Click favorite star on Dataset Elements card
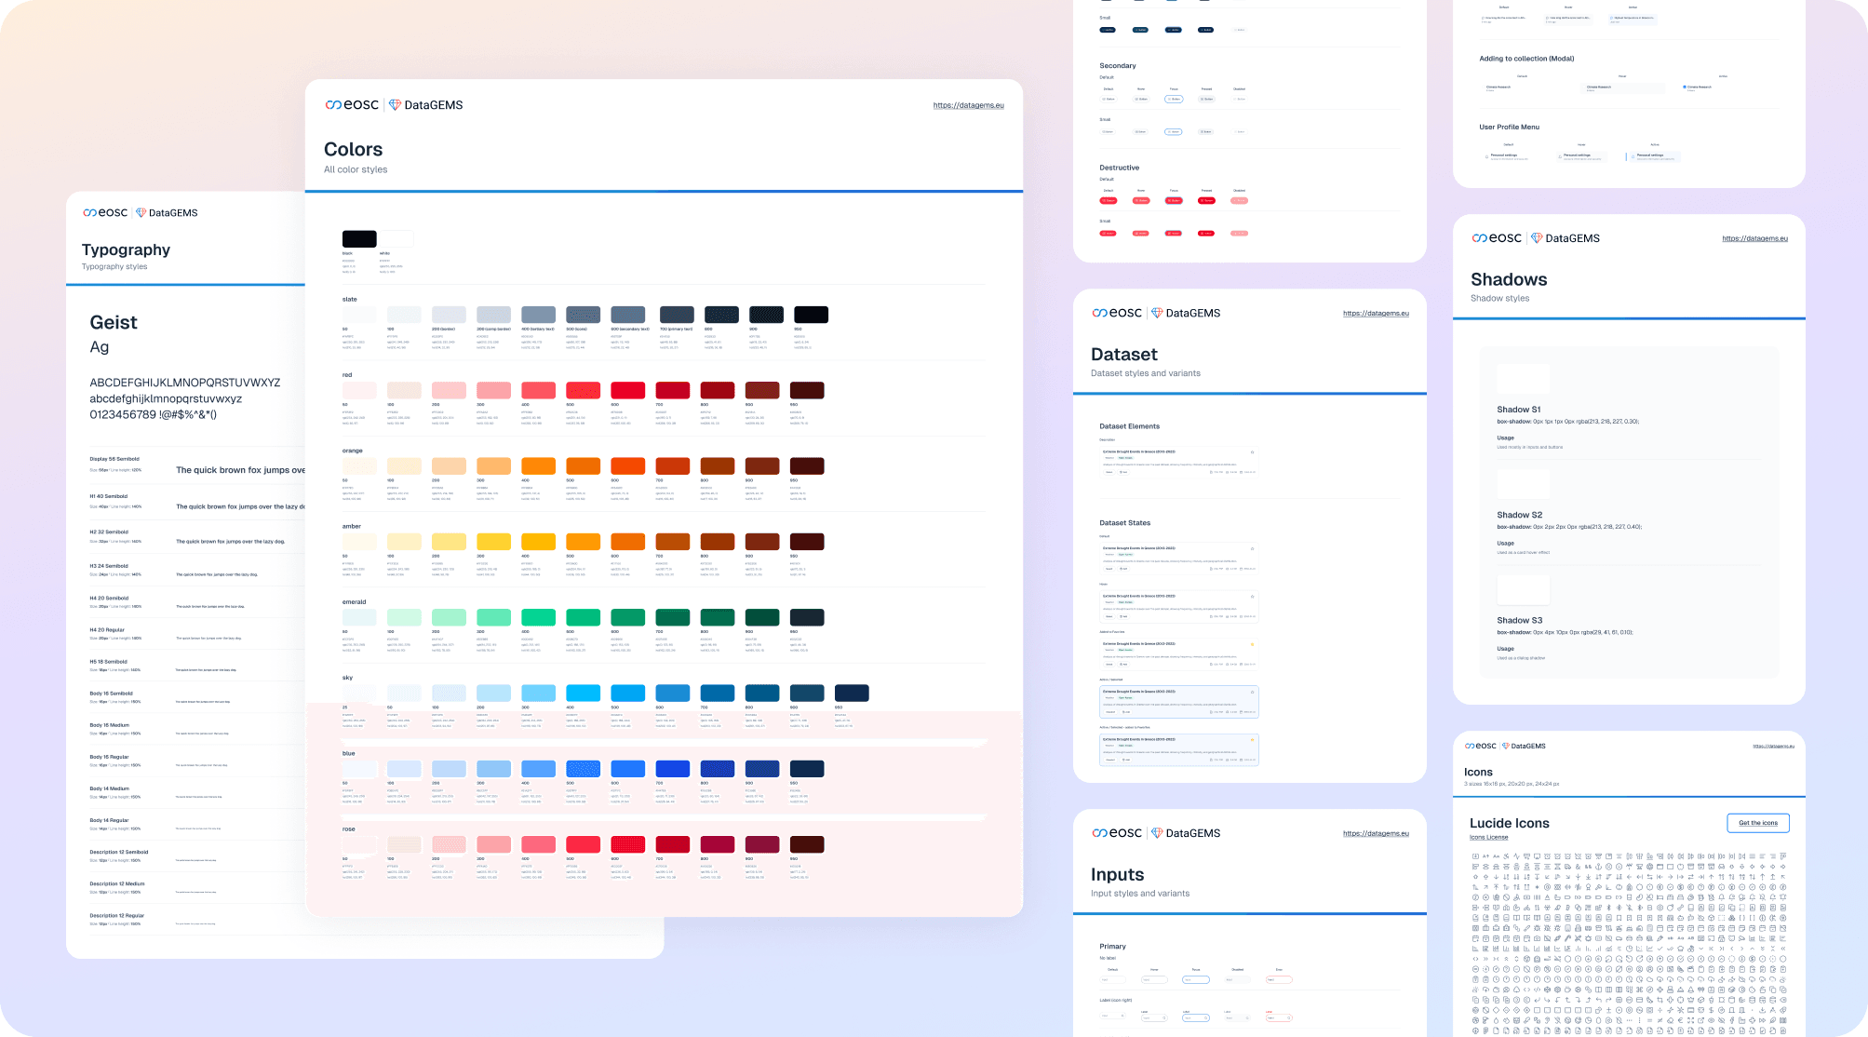Image resolution: width=1868 pixels, height=1037 pixels. [1252, 452]
